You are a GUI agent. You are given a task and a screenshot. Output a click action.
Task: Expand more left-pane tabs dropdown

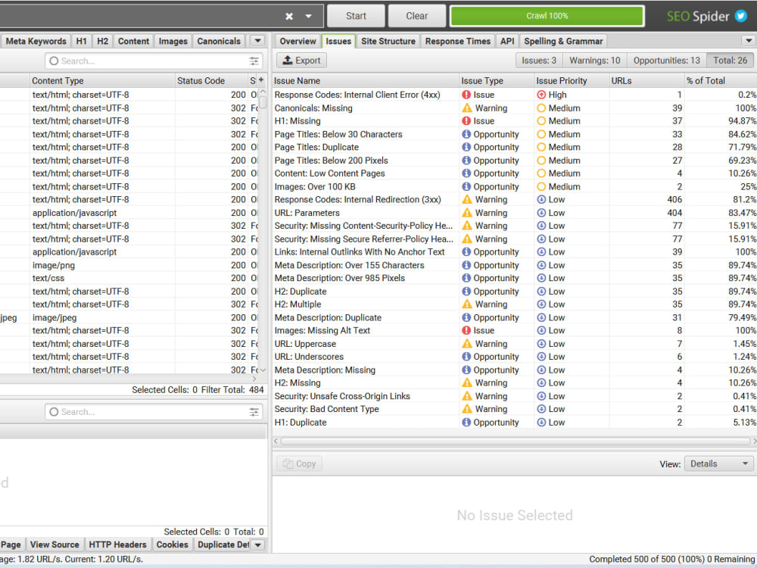tap(258, 41)
